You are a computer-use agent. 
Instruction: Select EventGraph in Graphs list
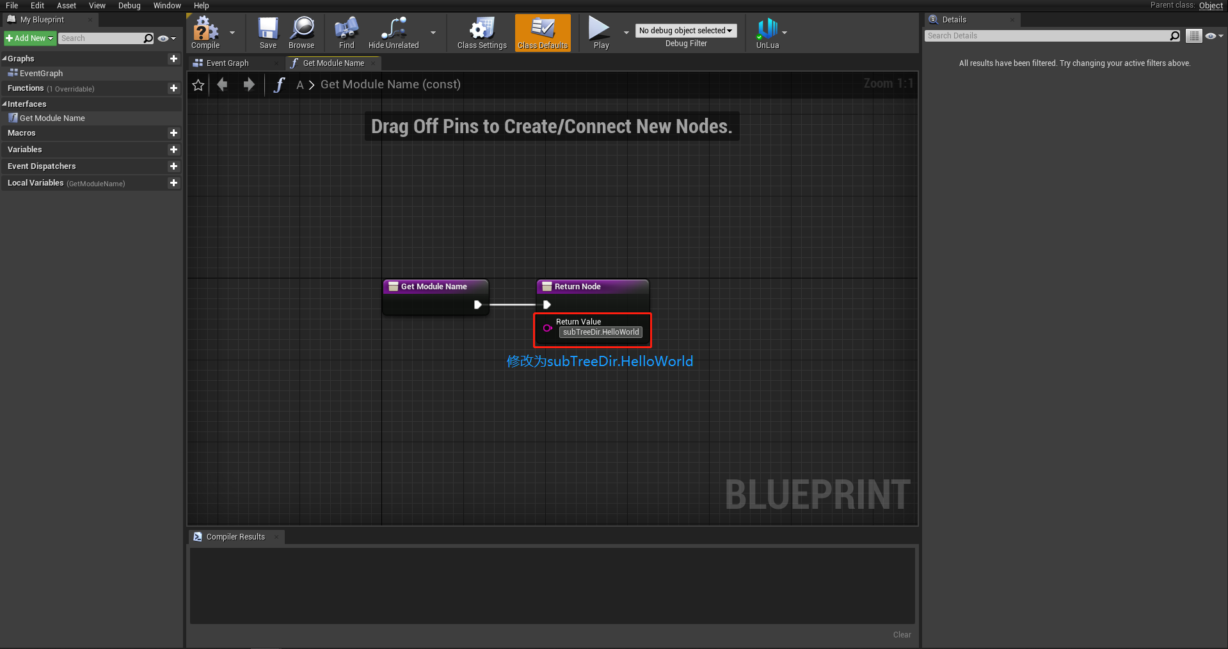[41, 74]
